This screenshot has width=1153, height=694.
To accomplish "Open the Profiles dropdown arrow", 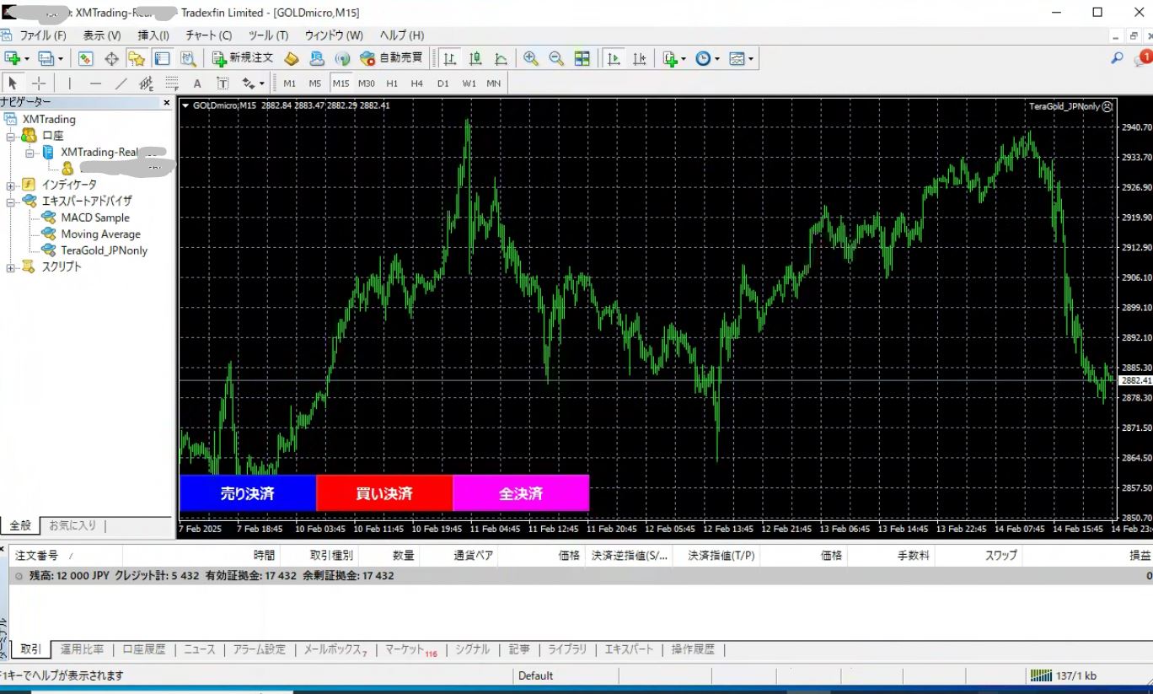I will 61,59.
